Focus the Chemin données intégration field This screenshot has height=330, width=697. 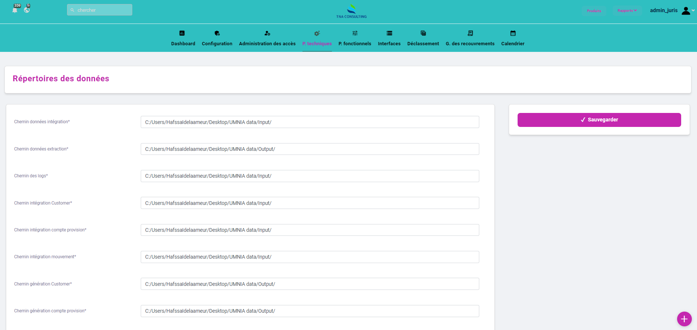[x=309, y=122]
